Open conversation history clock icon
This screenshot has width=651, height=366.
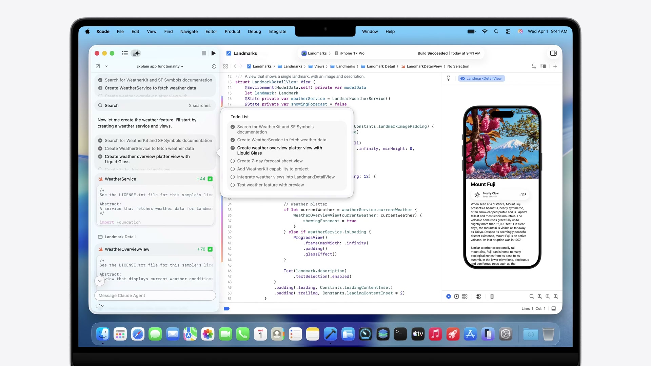click(214, 66)
